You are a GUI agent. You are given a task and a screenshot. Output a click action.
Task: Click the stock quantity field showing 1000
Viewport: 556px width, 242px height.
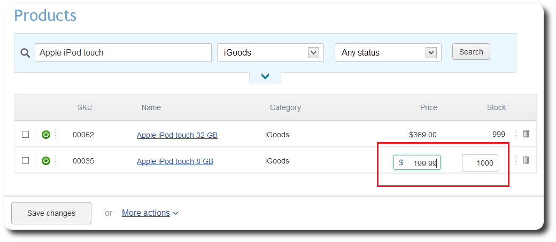tap(480, 163)
